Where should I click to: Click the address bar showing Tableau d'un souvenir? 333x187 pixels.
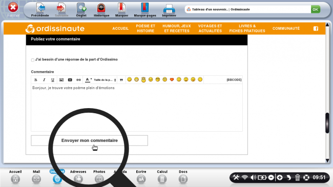click(247, 9)
